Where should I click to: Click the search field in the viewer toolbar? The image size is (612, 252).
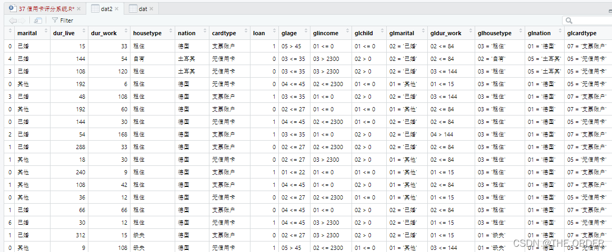click(x=587, y=20)
